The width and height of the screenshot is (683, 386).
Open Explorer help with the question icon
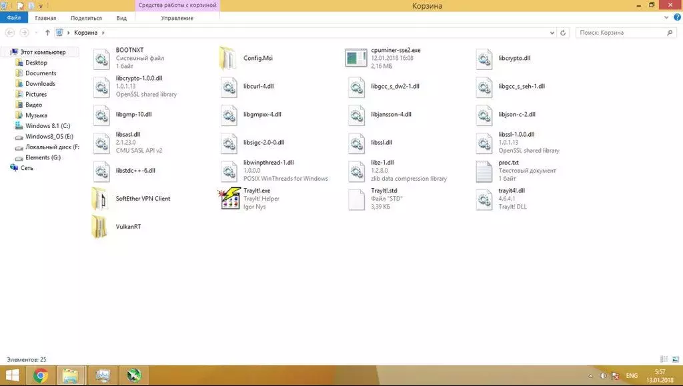678,17
